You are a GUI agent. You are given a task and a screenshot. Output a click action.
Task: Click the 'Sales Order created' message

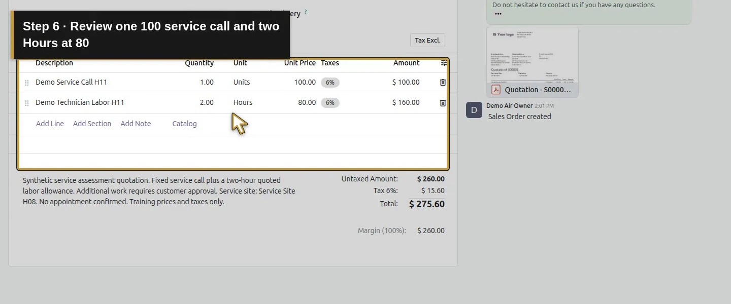pos(519,117)
